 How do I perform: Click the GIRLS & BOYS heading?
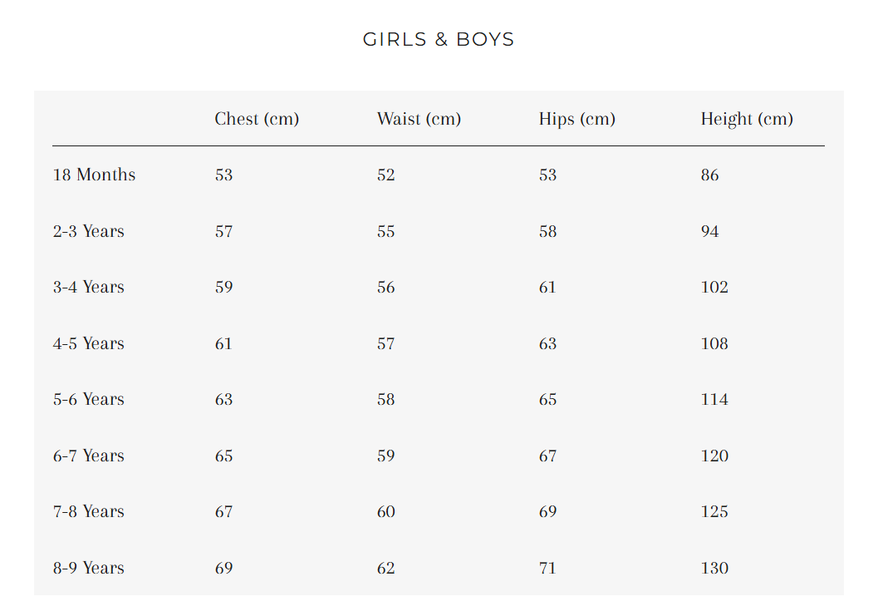439,39
